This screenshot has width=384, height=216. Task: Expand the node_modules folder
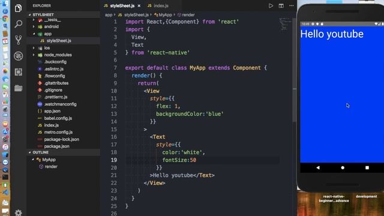point(34,55)
